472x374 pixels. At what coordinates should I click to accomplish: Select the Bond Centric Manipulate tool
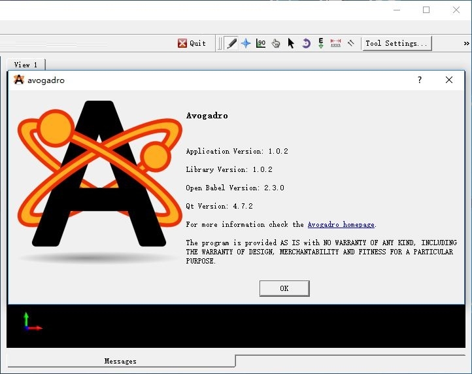pyautogui.click(x=261, y=43)
